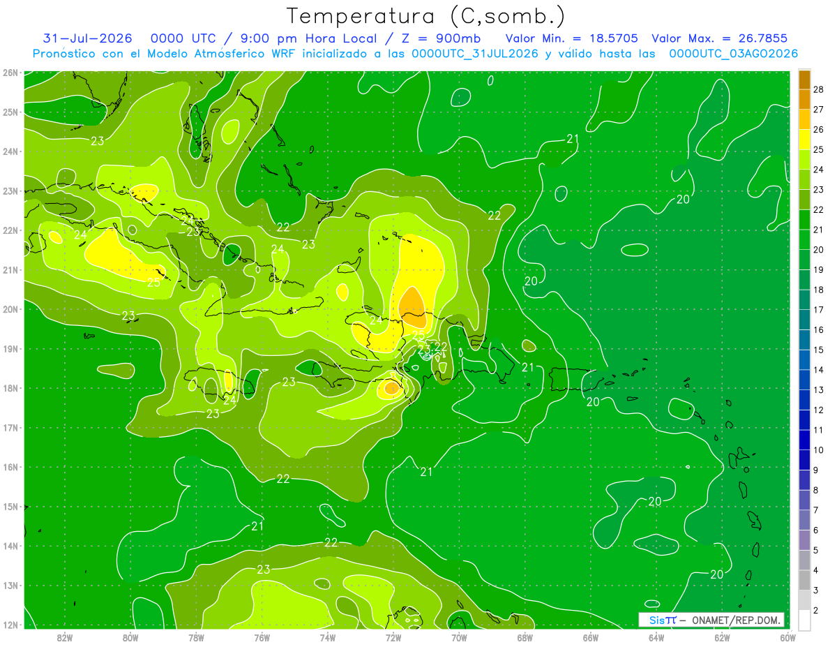Click the color bar label 26
The width and height of the screenshot is (837, 647).
point(818,129)
